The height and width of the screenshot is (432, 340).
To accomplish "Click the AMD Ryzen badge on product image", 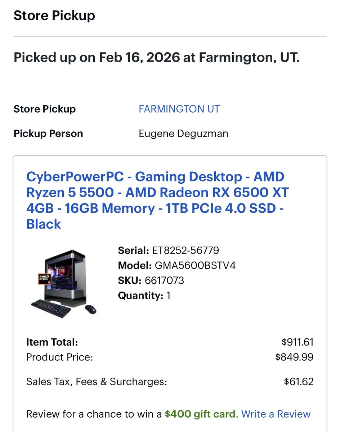I will click(45, 279).
